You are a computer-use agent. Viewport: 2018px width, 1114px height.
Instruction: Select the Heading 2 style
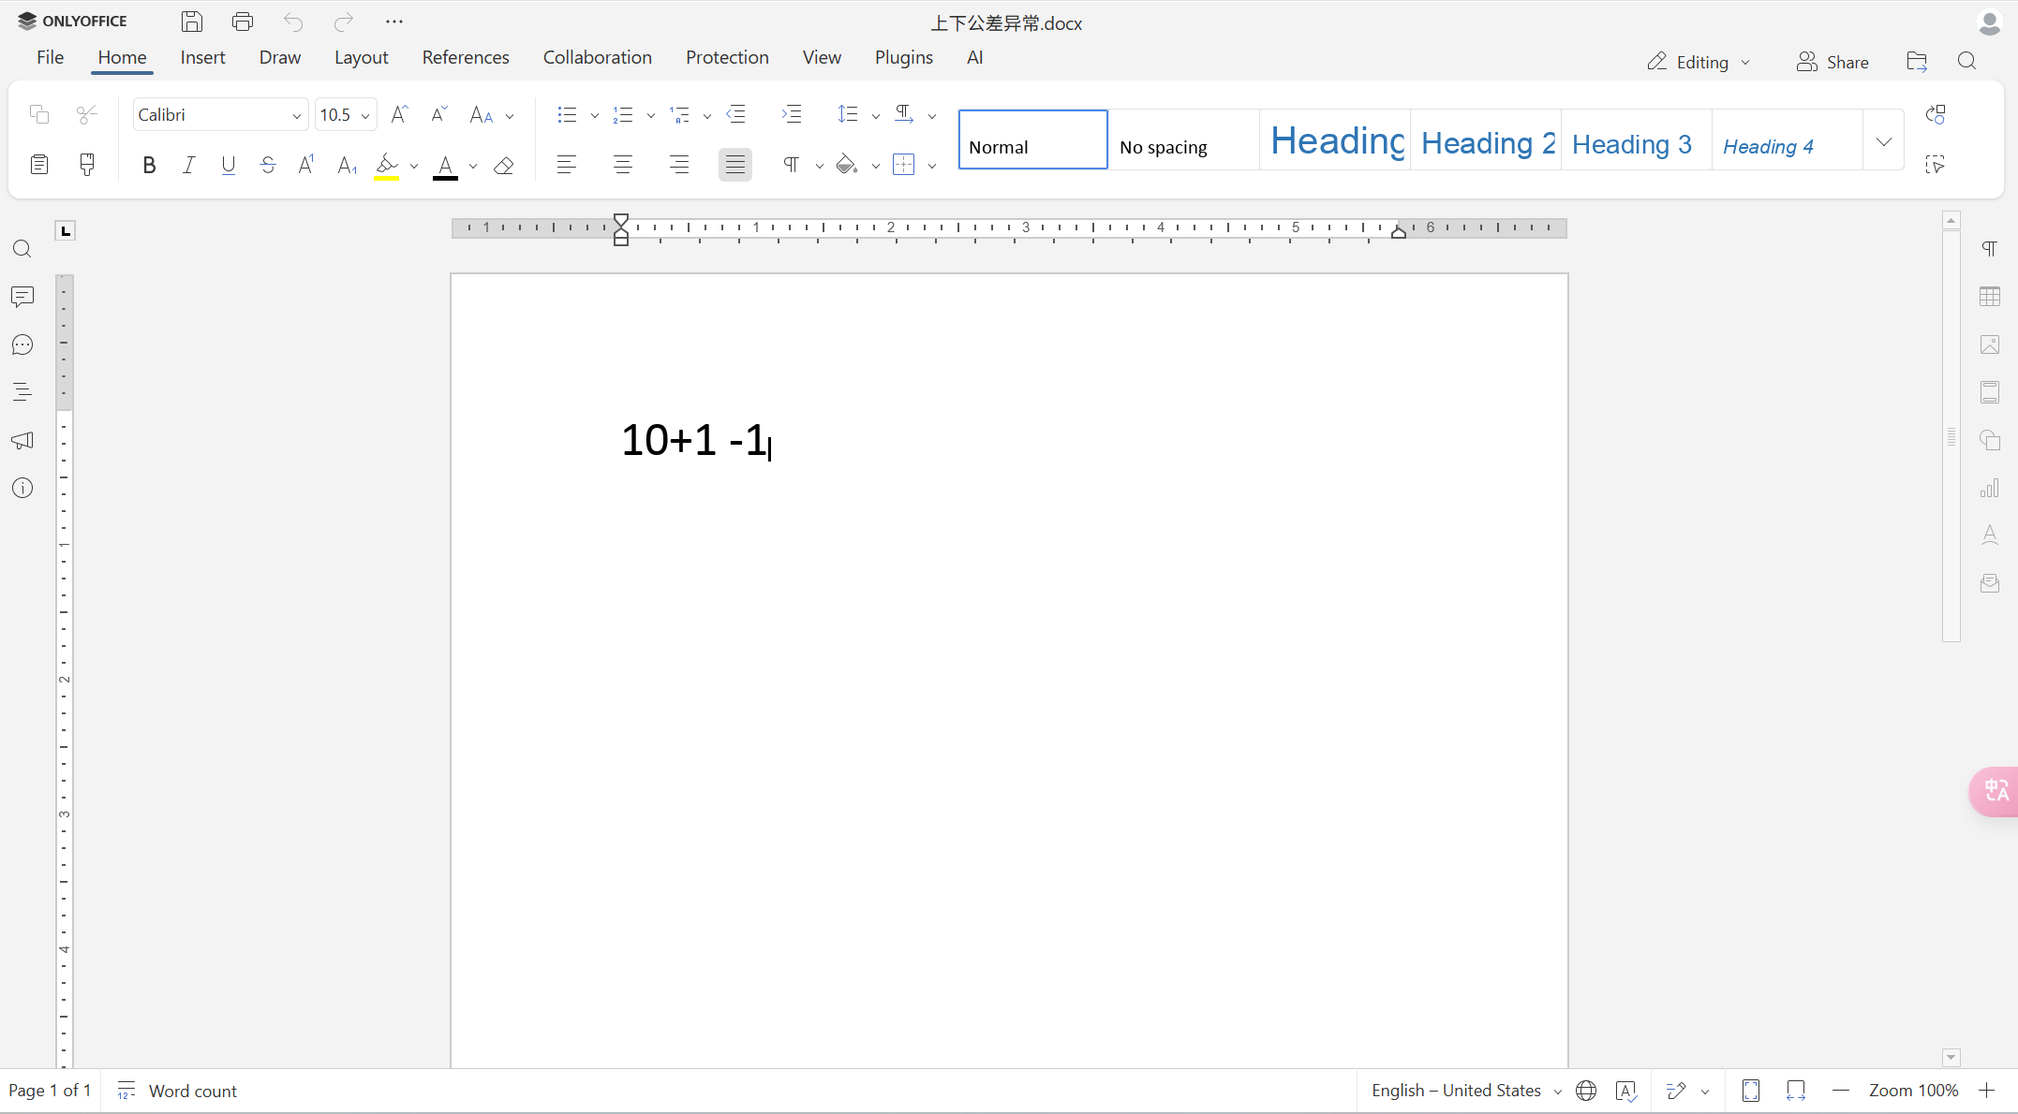(1486, 142)
